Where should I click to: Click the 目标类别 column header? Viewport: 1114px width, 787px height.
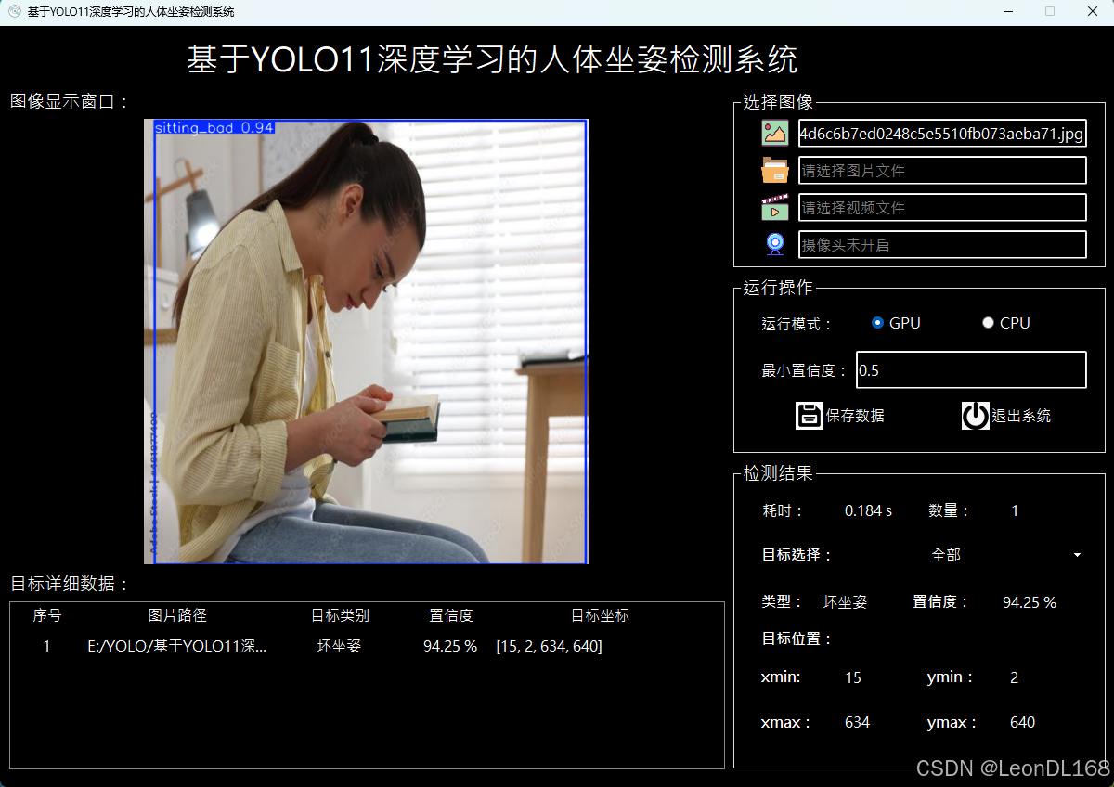pos(340,615)
